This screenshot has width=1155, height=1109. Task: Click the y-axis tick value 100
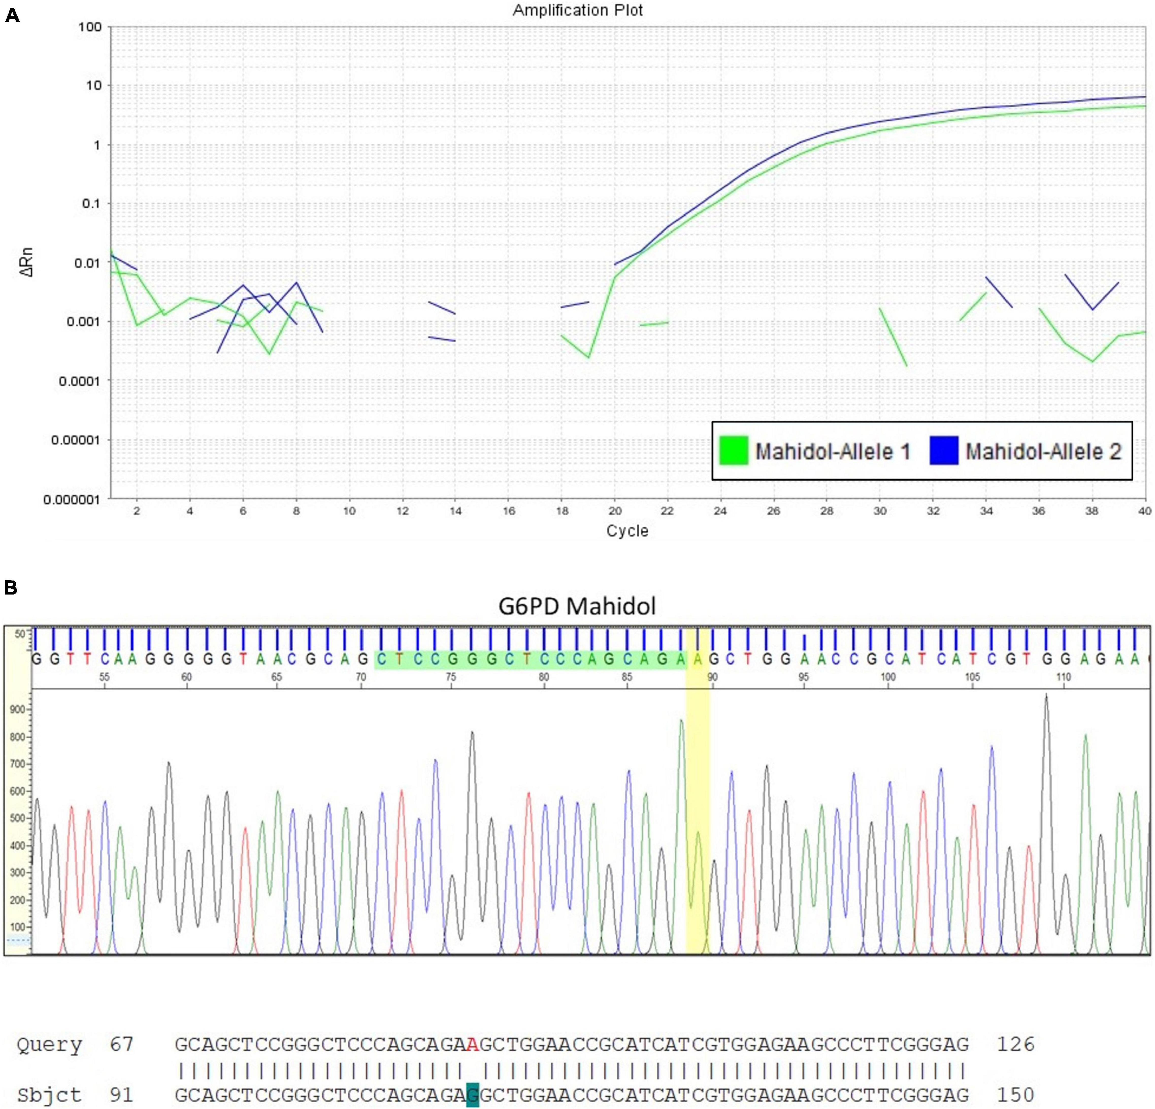pos(90,27)
